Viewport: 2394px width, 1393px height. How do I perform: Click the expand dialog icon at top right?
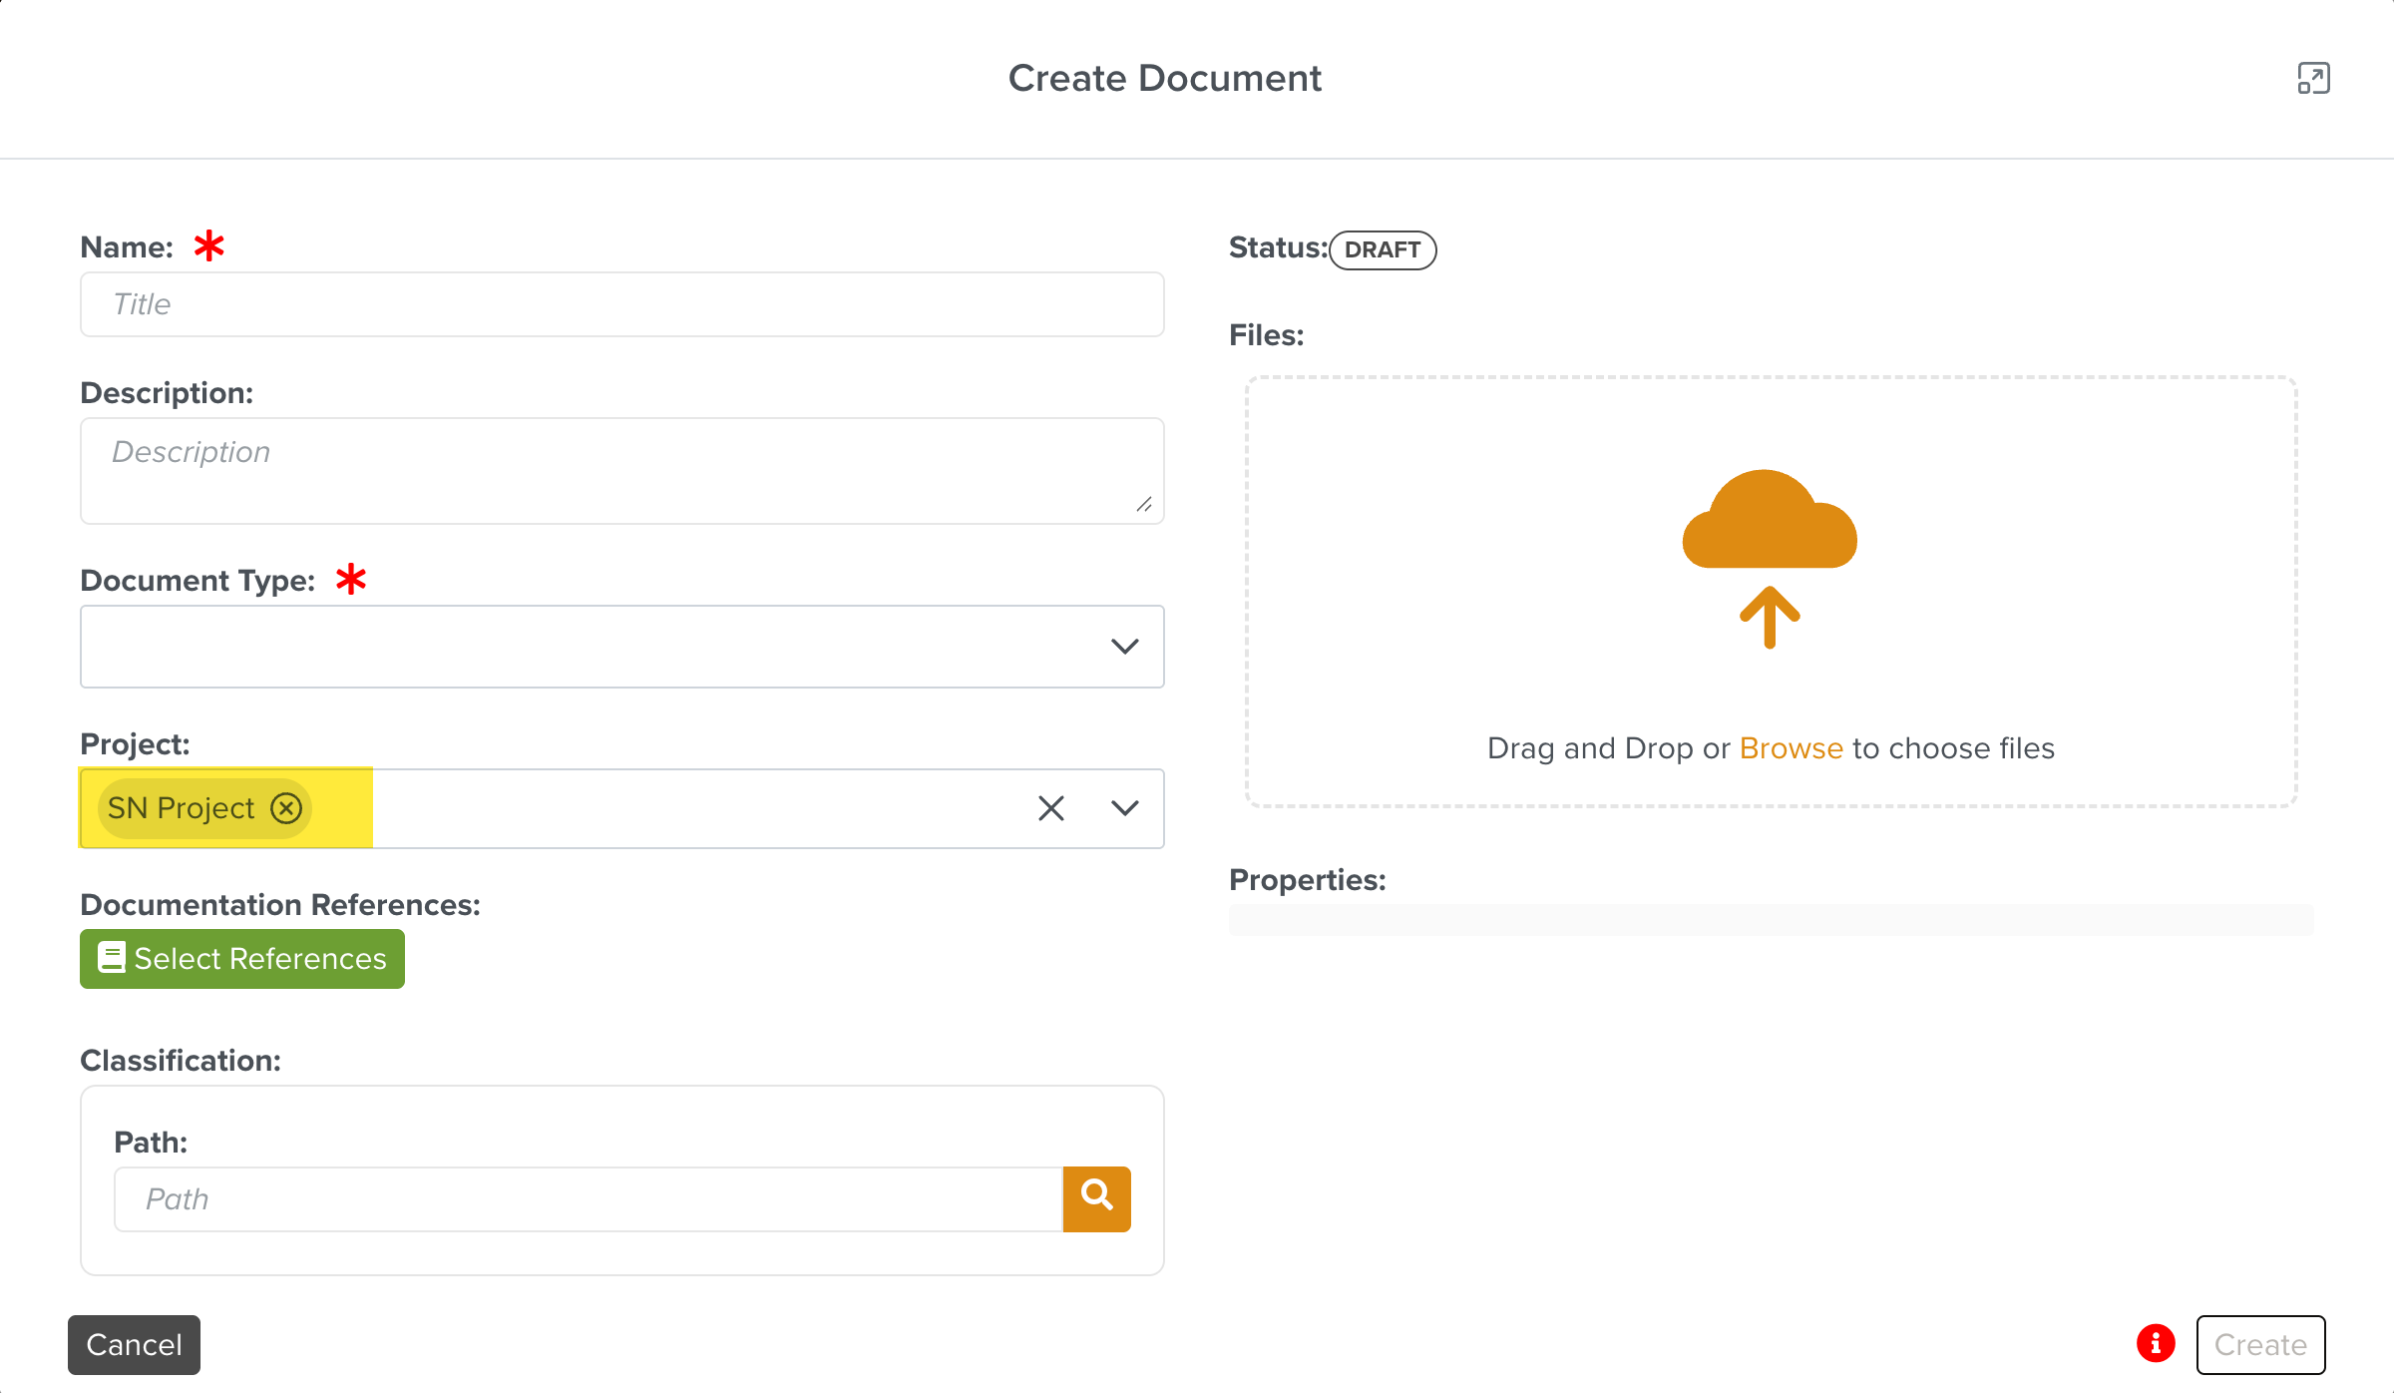click(2313, 78)
